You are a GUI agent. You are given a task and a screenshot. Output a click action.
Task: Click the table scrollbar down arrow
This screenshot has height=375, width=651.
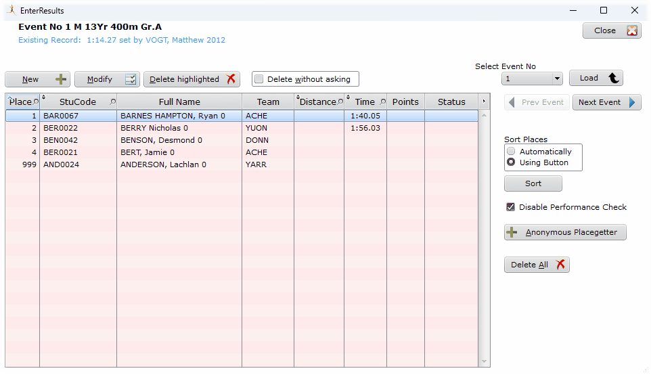[x=484, y=361]
